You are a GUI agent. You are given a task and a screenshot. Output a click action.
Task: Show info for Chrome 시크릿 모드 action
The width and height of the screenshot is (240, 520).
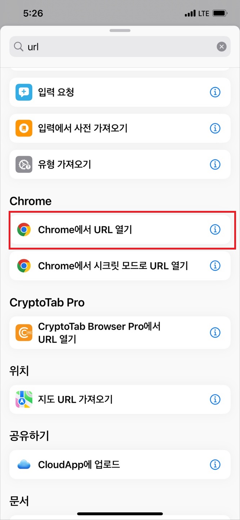click(x=215, y=266)
